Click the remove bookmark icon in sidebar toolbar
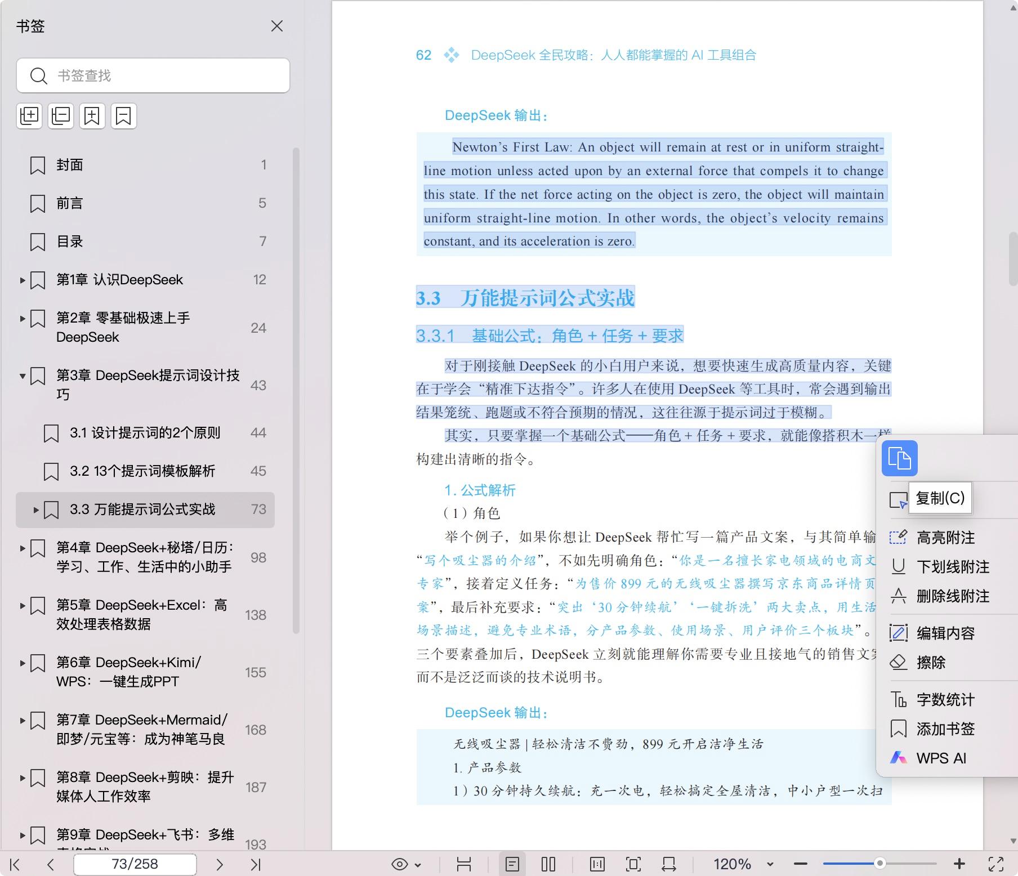The height and width of the screenshot is (876, 1018). pos(123,116)
